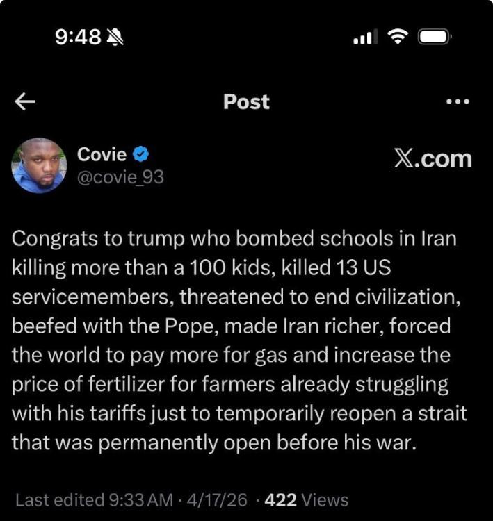Tap the 422 view count number
493x521 pixels.
[x=281, y=499]
